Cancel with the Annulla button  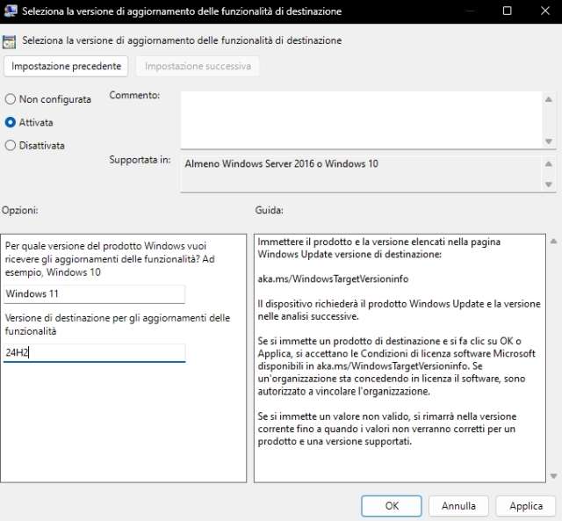pyautogui.click(x=458, y=506)
